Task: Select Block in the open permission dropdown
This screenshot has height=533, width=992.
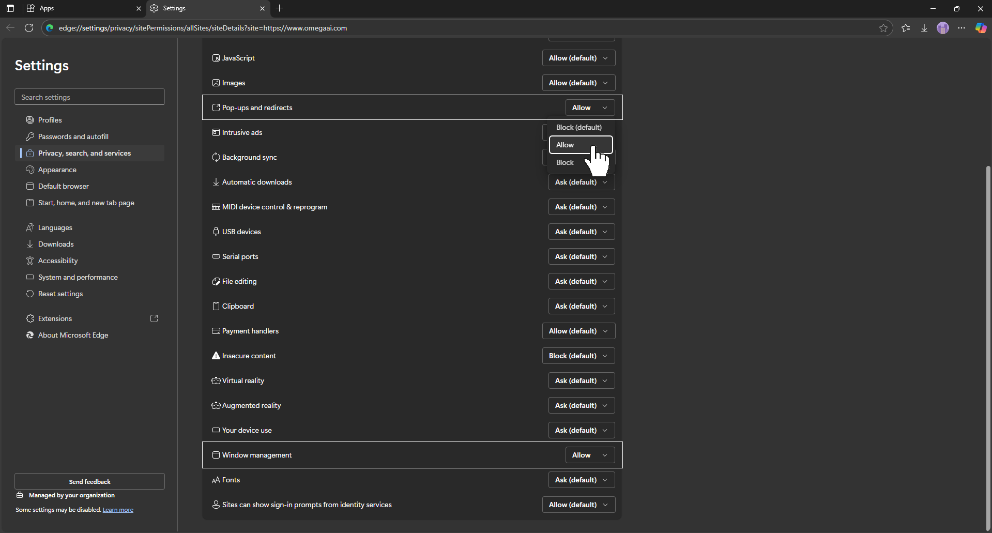Action: coord(564,162)
